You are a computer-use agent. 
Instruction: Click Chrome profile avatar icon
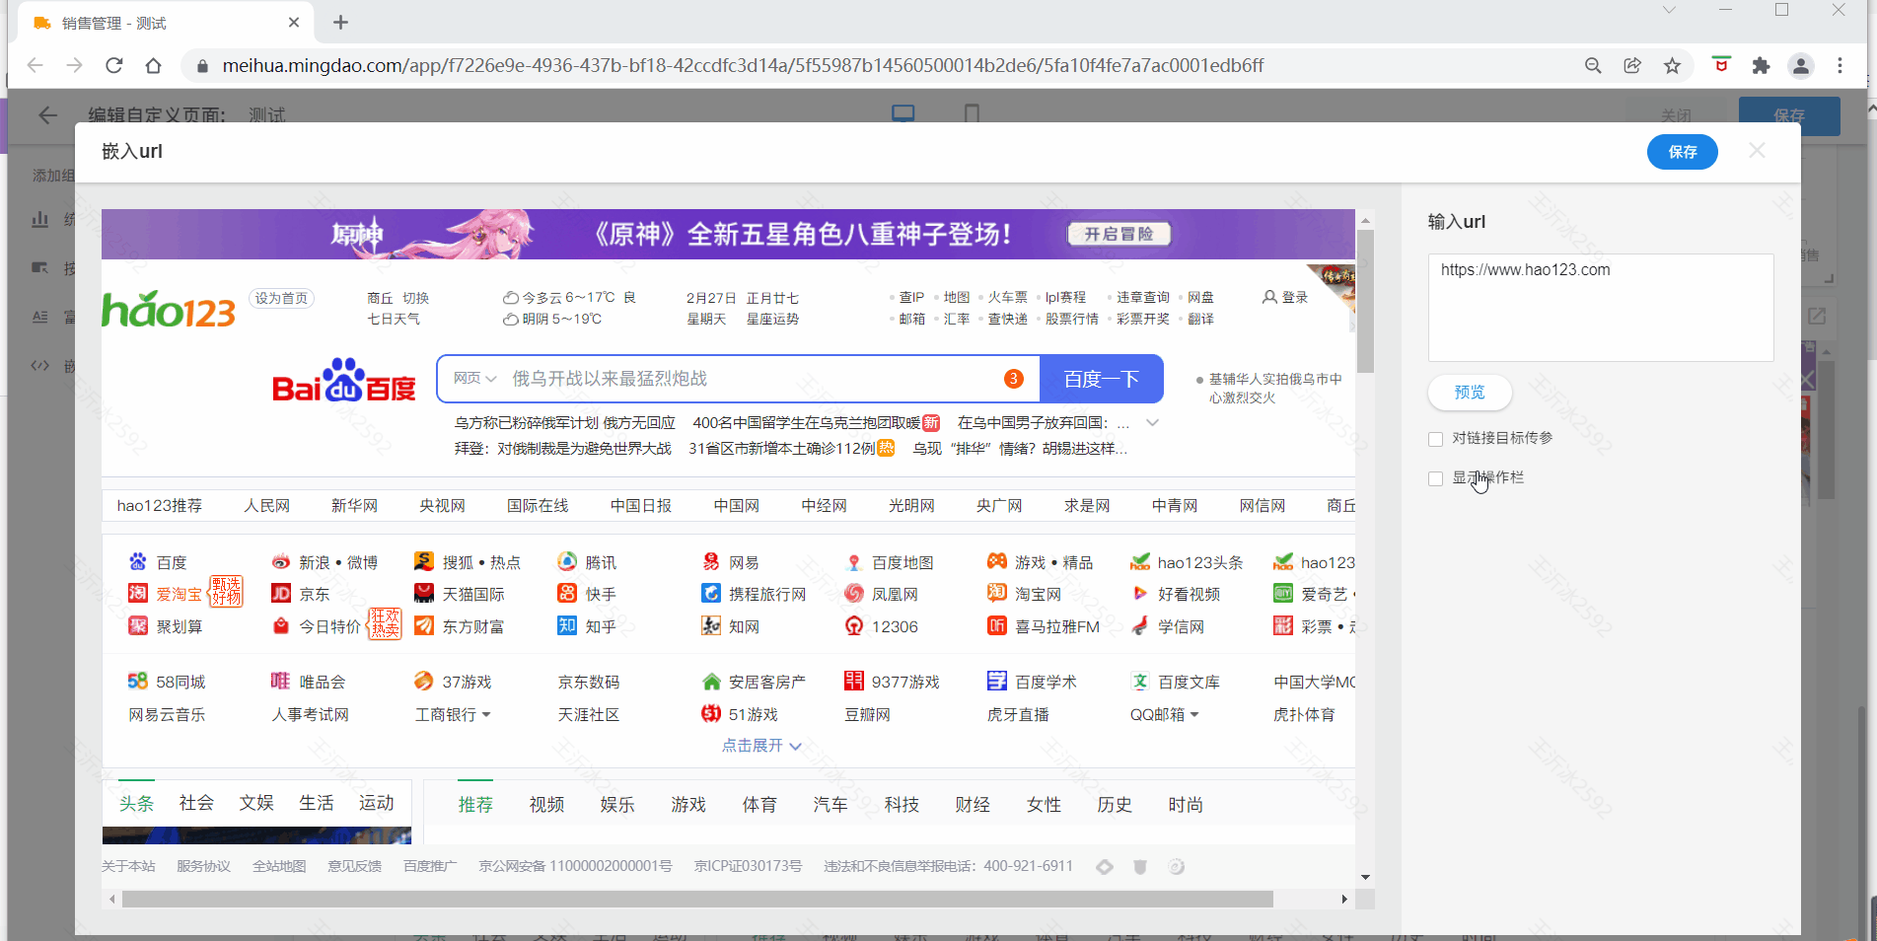pyautogui.click(x=1800, y=65)
